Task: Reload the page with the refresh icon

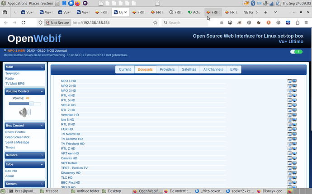Action: [x=24, y=23]
